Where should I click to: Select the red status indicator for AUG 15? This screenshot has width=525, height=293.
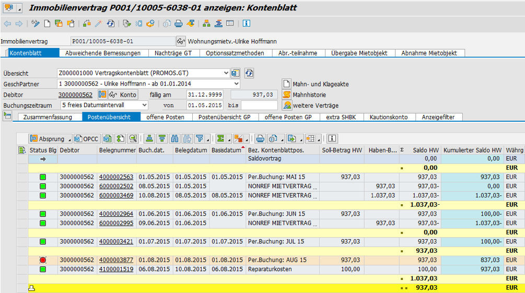[x=42, y=260]
